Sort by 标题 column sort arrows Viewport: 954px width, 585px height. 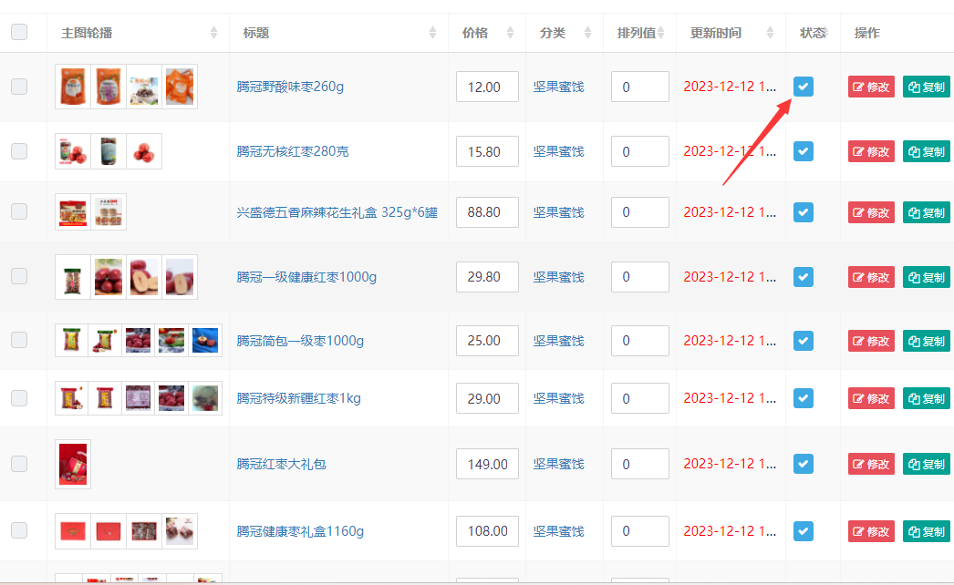tap(432, 33)
